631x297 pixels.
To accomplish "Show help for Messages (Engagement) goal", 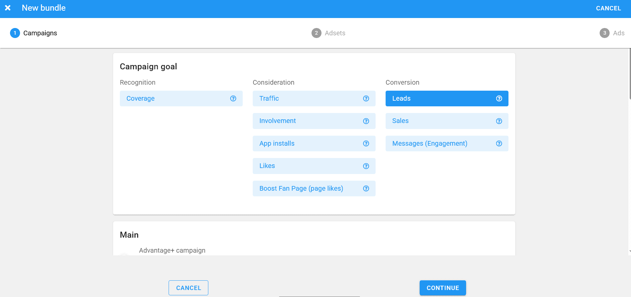I will click(x=499, y=143).
